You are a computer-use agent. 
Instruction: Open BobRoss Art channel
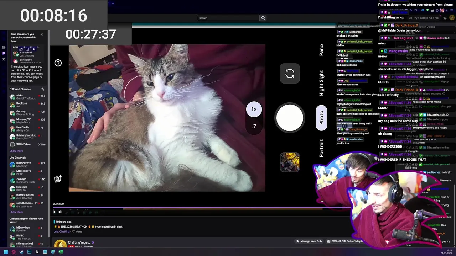click(x=28, y=105)
